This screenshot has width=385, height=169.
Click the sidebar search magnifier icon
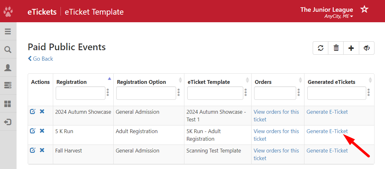pyautogui.click(x=8, y=50)
